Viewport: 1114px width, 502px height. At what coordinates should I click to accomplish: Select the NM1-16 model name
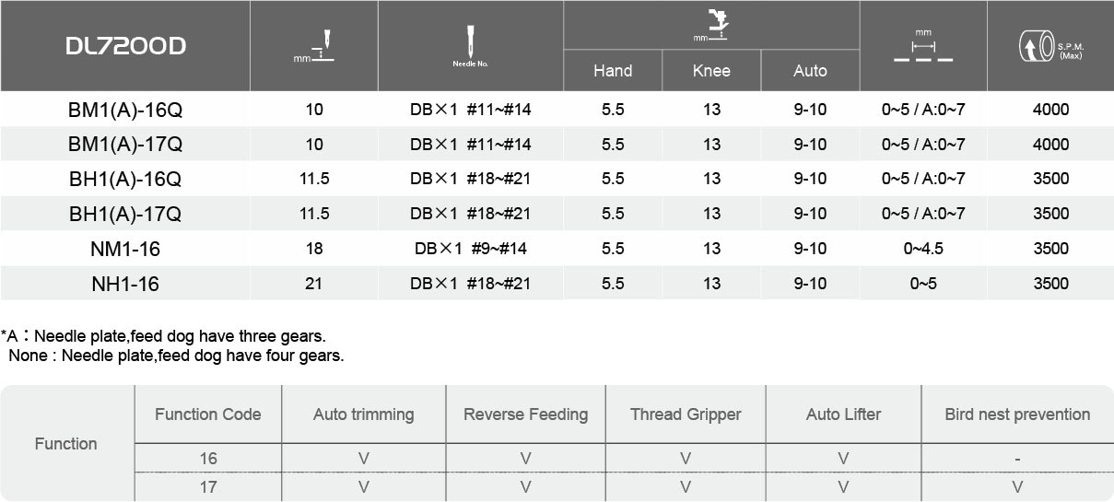125,249
